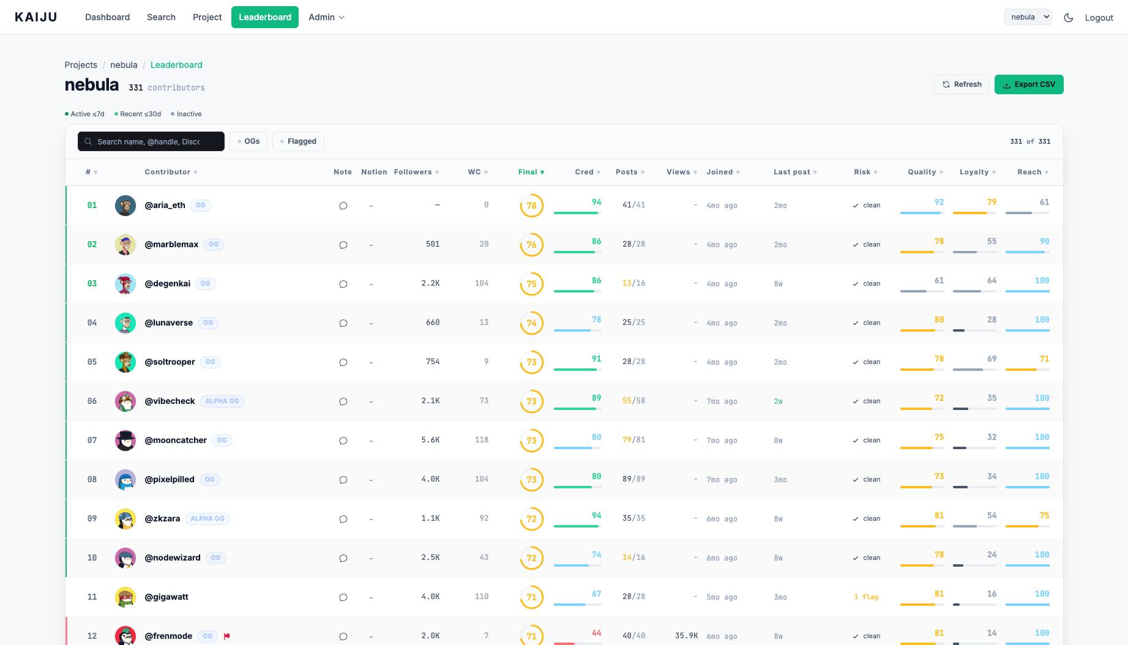Go to Search page

point(162,17)
